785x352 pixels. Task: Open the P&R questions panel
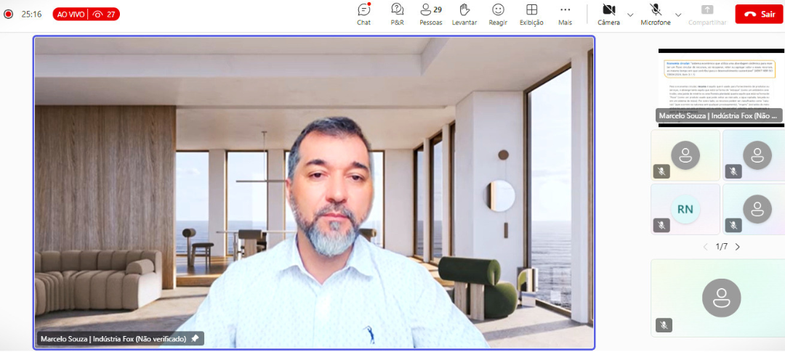[398, 14]
